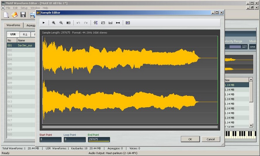The width and height of the screenshot is (260, 156).
Task: Click the Start Point value field
Action: [51, 139]
